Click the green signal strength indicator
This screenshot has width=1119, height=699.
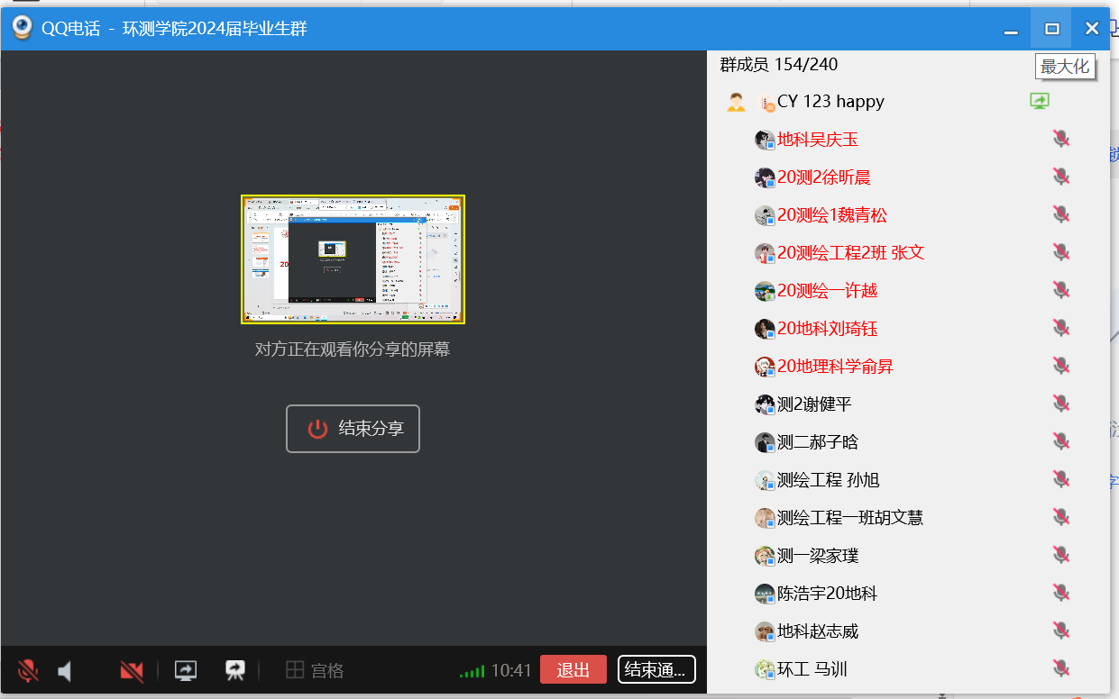(x=472, y=671)
